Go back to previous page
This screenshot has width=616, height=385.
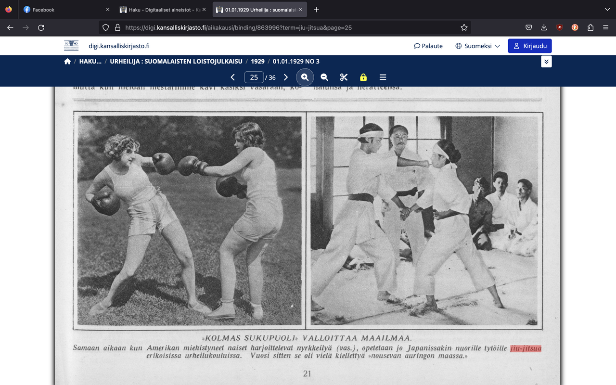[x=10, y=27]
